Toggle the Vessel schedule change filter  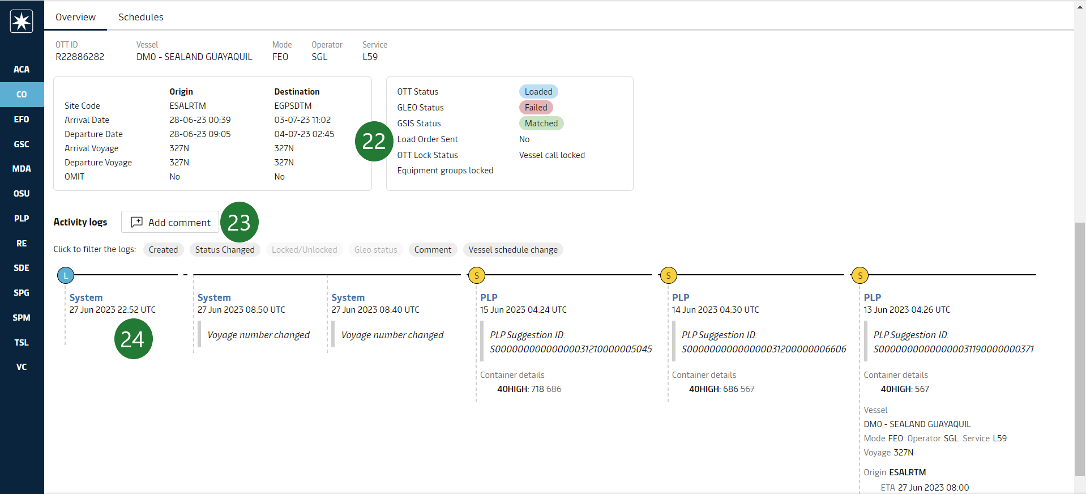(512, 250)
